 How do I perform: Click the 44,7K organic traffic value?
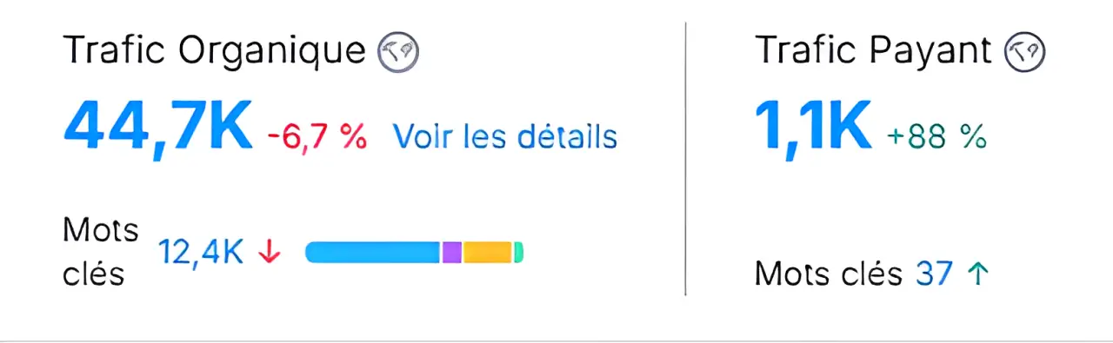[157, 127]
